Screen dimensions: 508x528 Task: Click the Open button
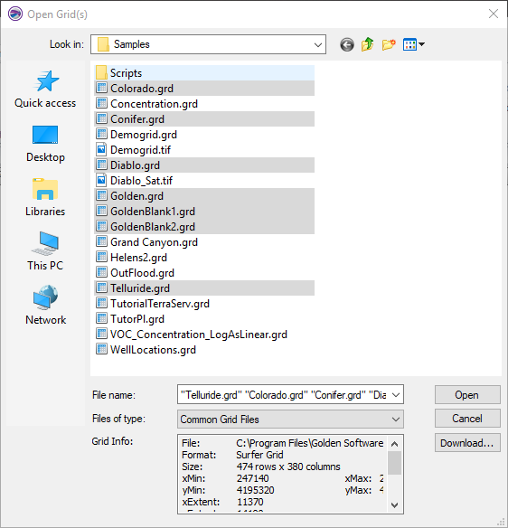[x=467, y=395]
